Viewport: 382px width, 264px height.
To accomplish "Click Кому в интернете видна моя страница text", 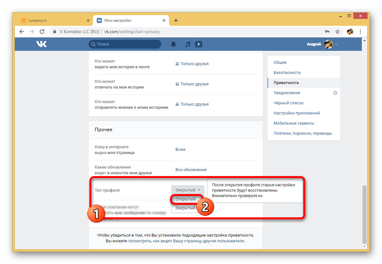I will click(x=115, y=150).
